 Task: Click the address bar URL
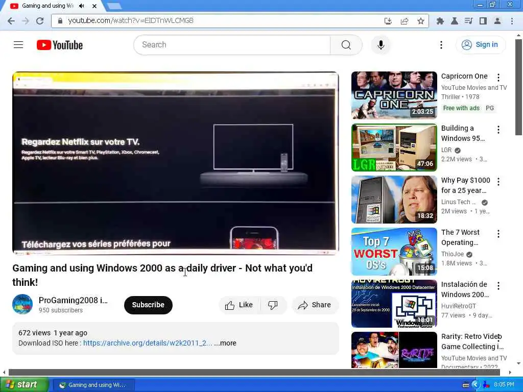point(130,20)
